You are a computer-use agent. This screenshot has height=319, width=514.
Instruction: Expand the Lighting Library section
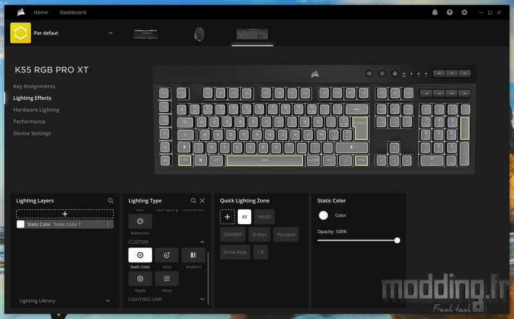click(107, 300)
